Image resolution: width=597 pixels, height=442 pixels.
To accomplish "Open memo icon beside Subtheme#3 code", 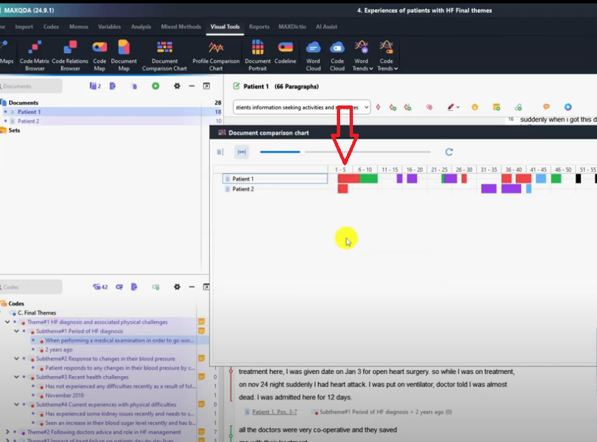I will 202,377.
